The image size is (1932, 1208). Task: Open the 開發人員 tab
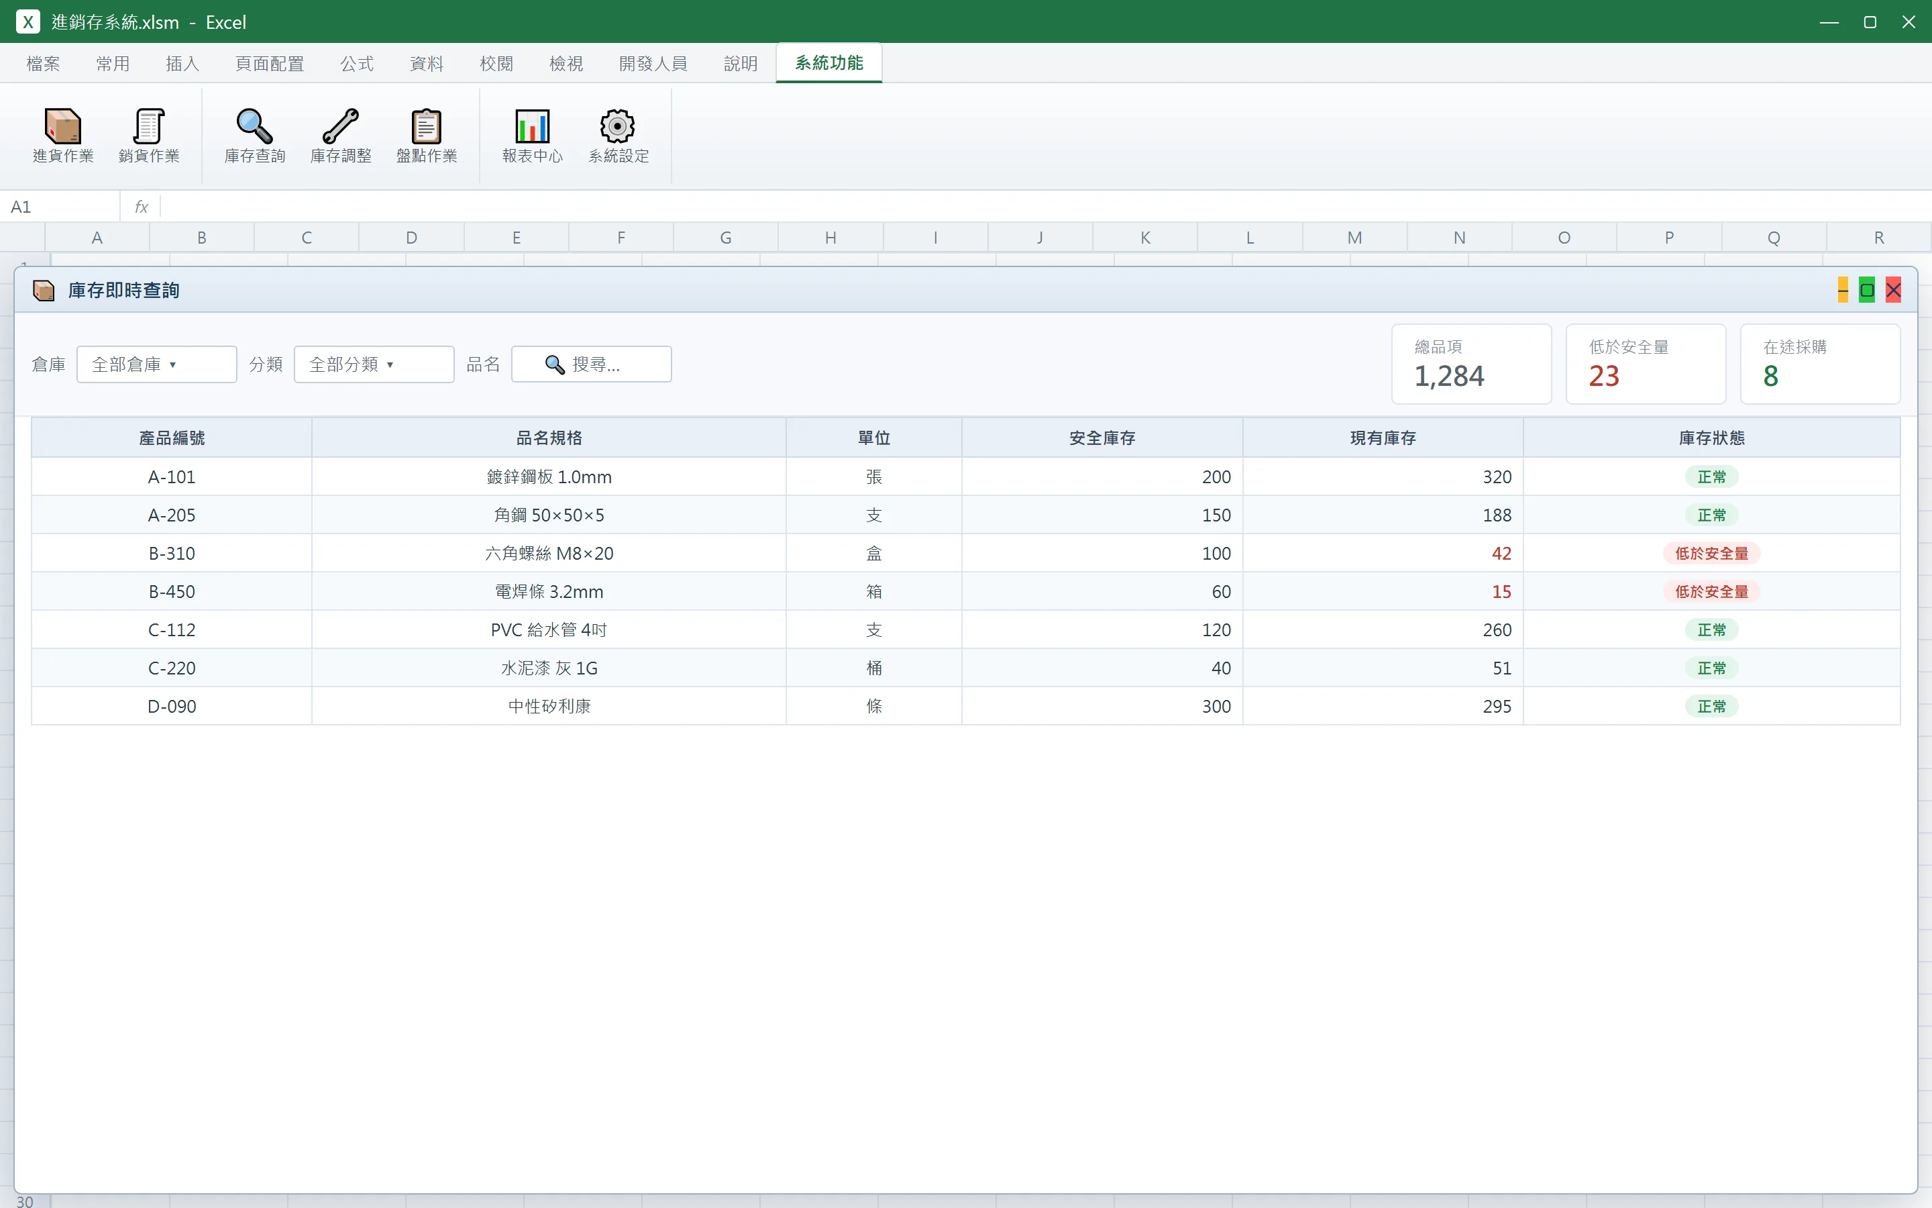pos(653,63)
